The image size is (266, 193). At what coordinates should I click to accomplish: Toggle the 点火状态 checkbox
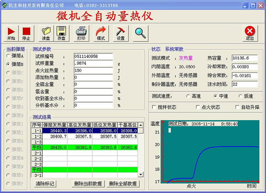198,107
